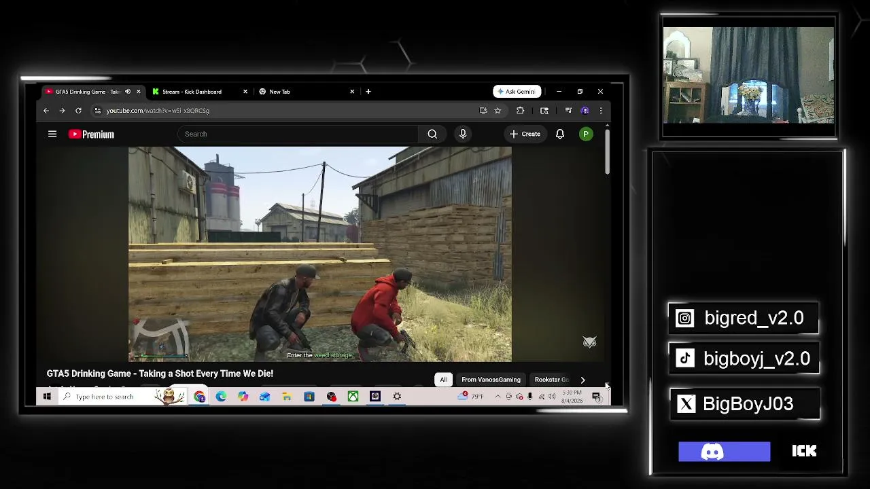Click the Kick logo in overlay
Viewport: 870px width, 489px height.
(x=804, y=451)
